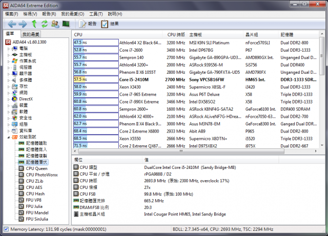Select the CPU PhotoWorxx benchmark icon
This screenshot has width=328, height=236.
(x=21, y=175)
